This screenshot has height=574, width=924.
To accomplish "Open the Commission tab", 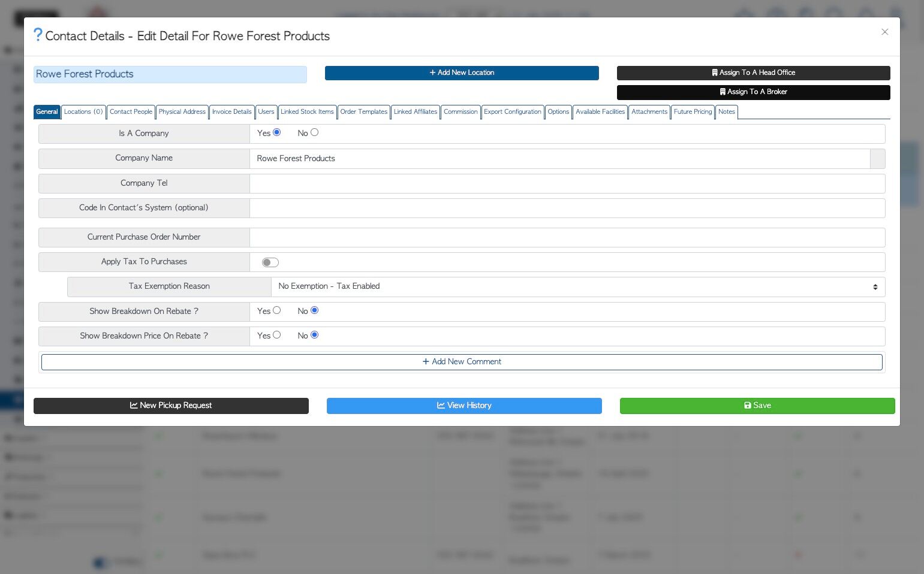I will (461, 112).
